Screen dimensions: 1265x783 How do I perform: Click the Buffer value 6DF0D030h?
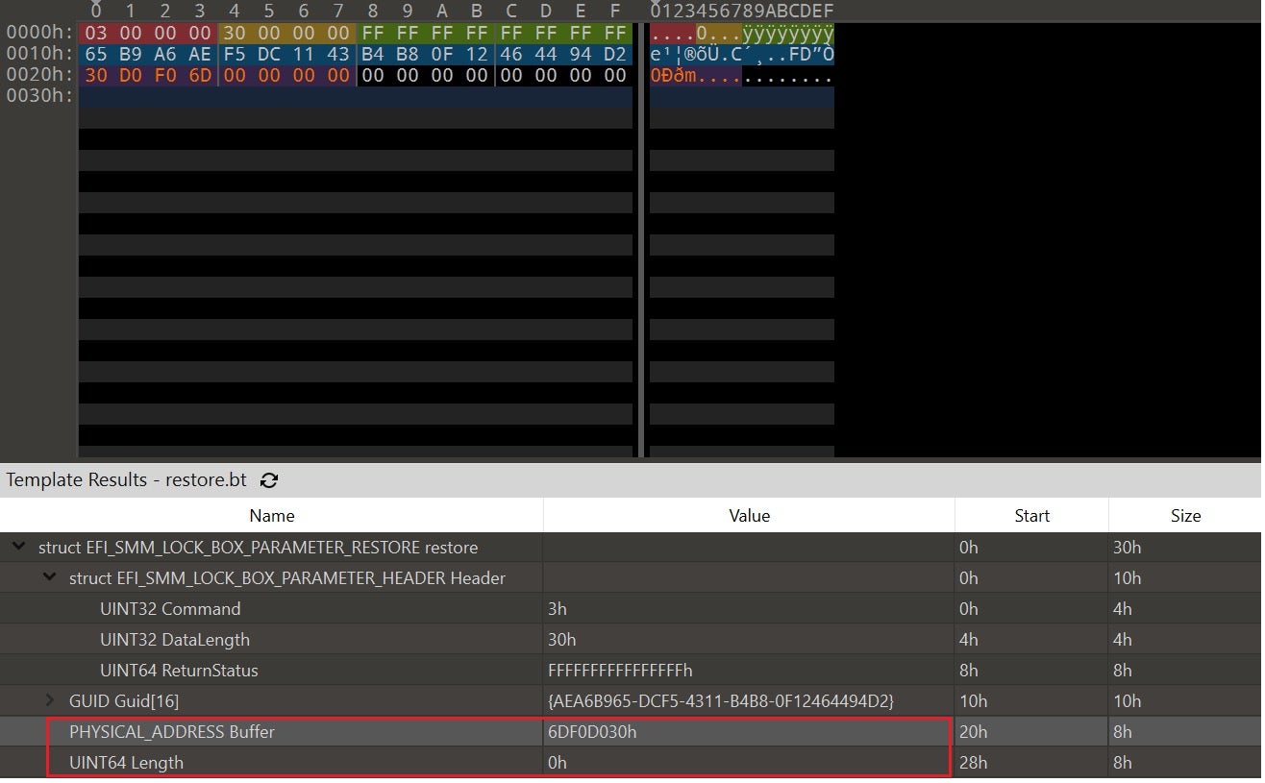[592, 732]
